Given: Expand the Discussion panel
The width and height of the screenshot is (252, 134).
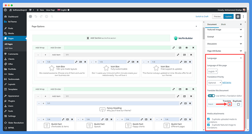Looking at the screenshot, I should pos(225,44).
